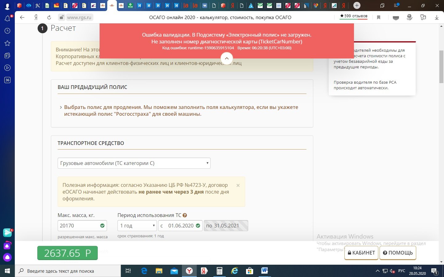Open the video play icon in sidebar

(x=7, y=68)
